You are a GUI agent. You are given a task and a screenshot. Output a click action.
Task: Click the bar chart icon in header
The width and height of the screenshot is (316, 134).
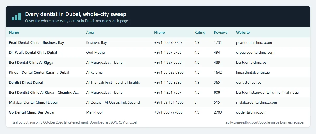(x=16, y=16)
